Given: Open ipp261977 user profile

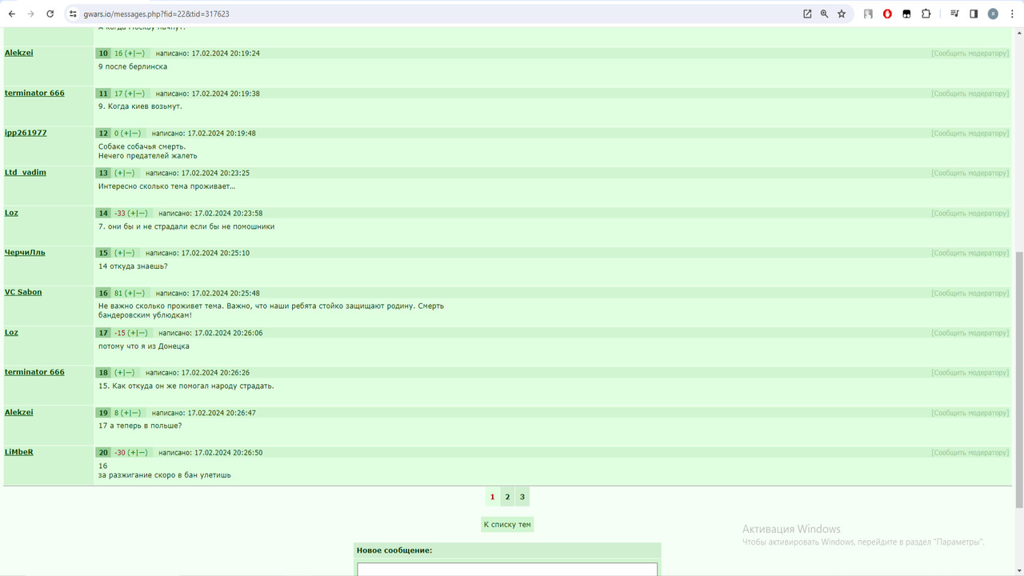Looking at the screenshot, I should pos(26,133).
